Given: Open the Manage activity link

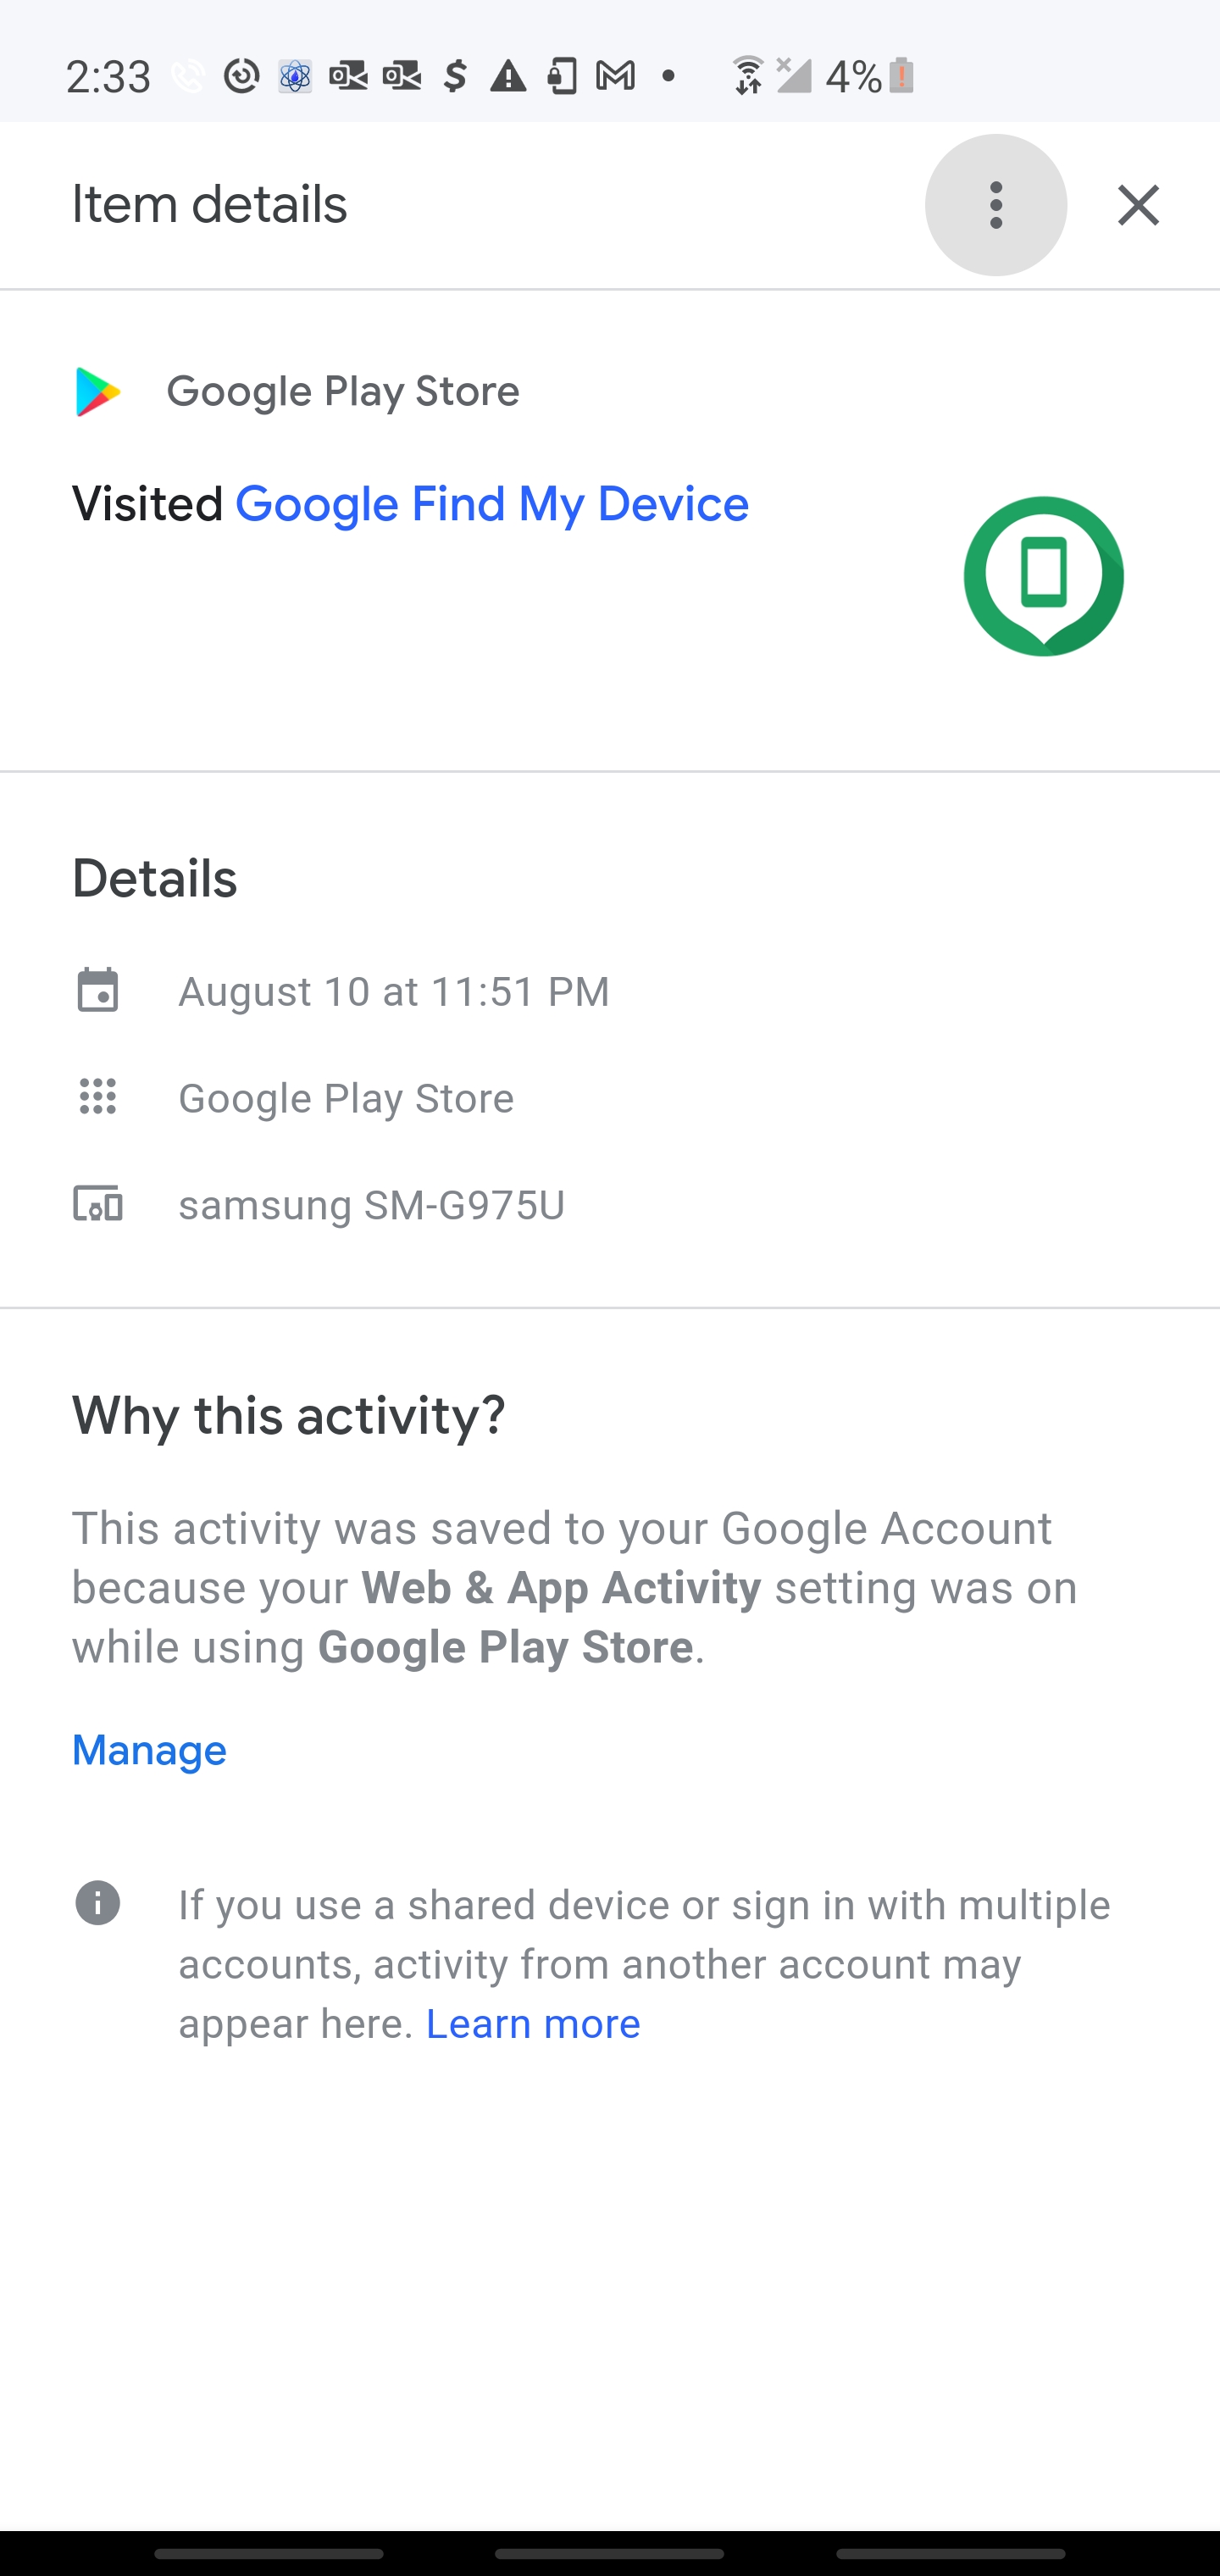Looking at the screenshot, I should click(x=150, y=1750).
